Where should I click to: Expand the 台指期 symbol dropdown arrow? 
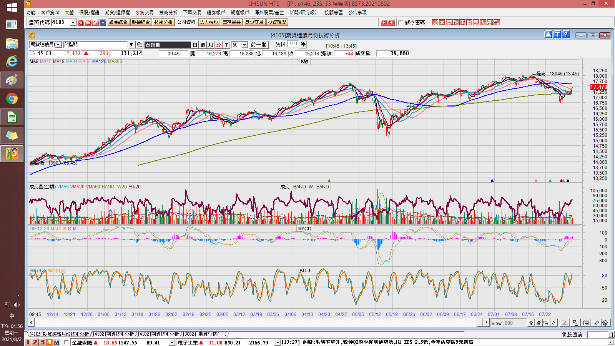coord(131,45)
